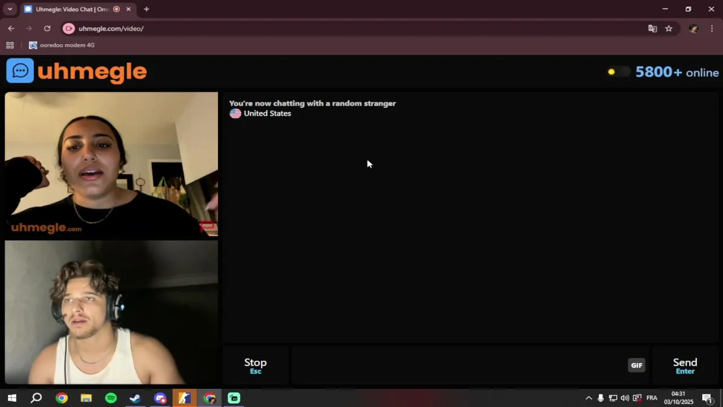Open the browser tab search dropdown
Image resolution: width=723 pixels, height=407 pixels.
click(10, 9)
